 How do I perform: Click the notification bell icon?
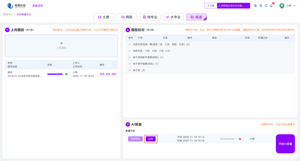(x=271, y=6)
